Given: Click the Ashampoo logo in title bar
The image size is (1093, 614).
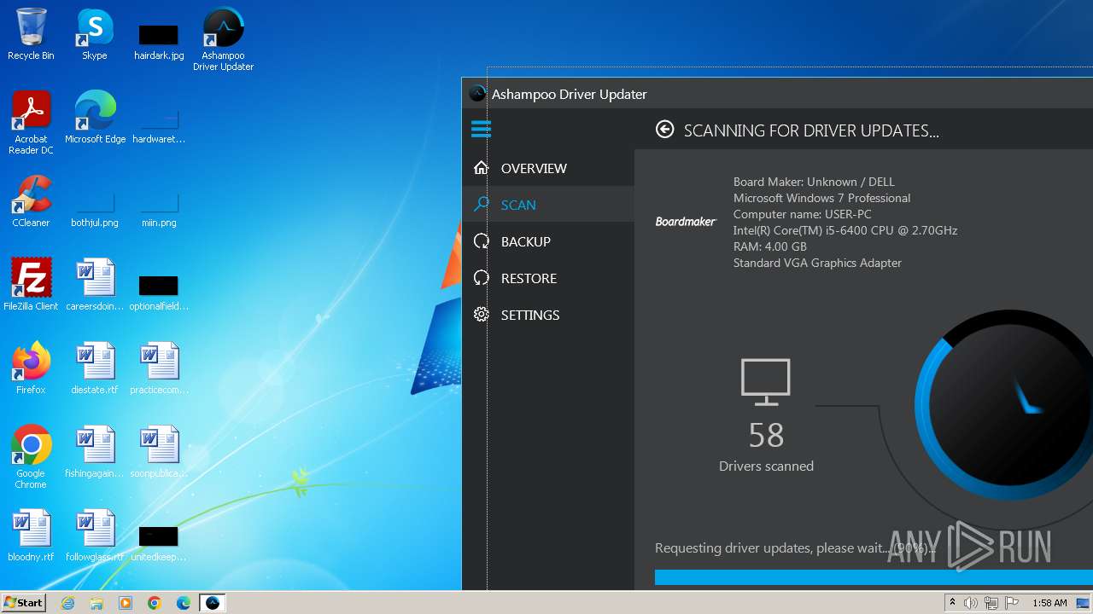Looking at the screenshot, I should tap(477, 94).
